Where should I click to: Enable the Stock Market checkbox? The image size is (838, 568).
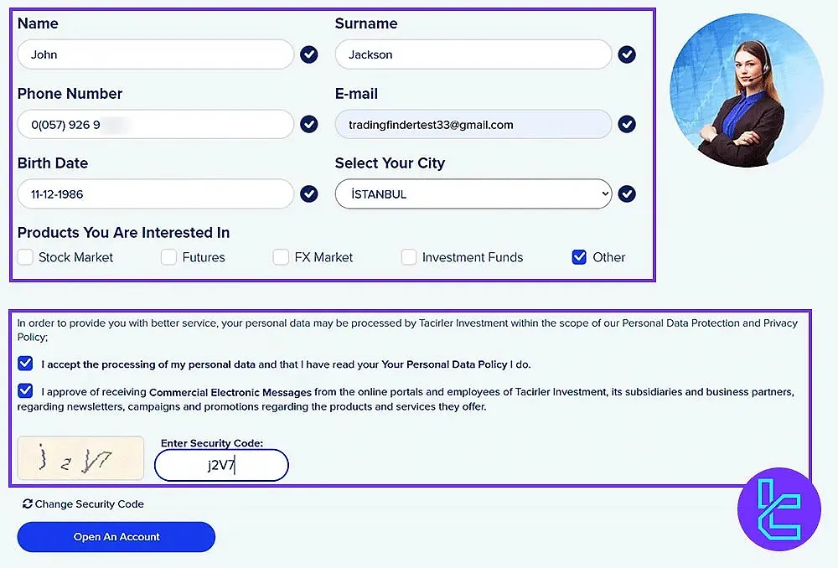pos(24,257)
